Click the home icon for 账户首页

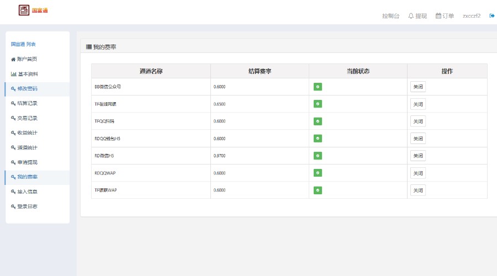[13, 59]
